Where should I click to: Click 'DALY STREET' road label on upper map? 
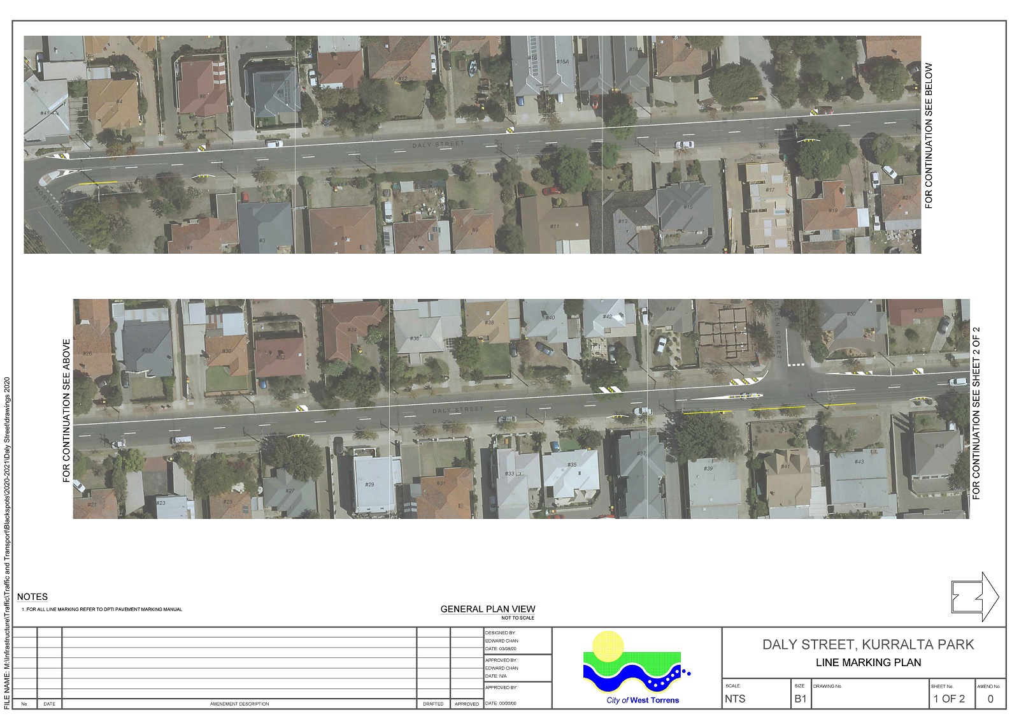coord(438,145)
